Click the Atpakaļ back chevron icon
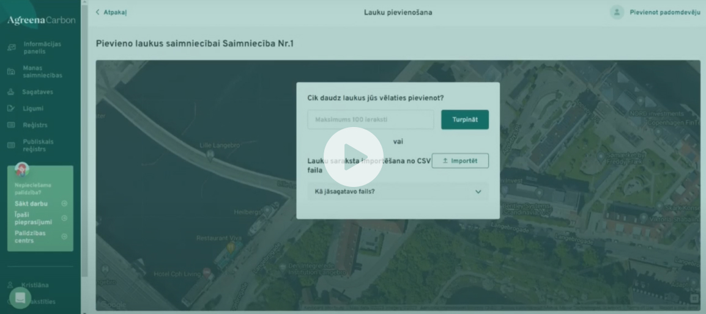 pos(98,12)
